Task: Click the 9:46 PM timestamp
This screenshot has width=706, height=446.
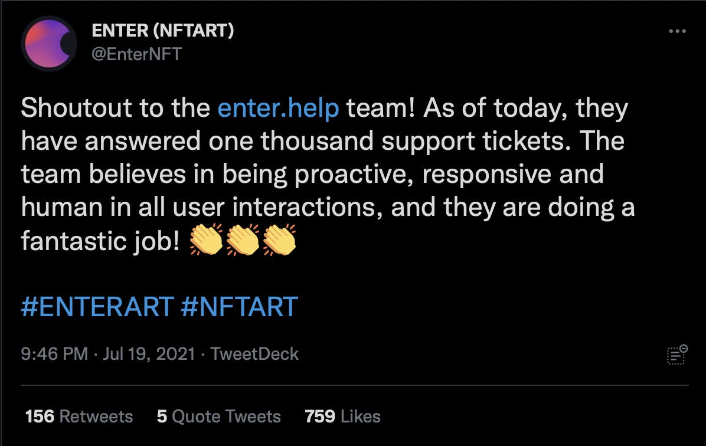Action: (x=54, y=354)
